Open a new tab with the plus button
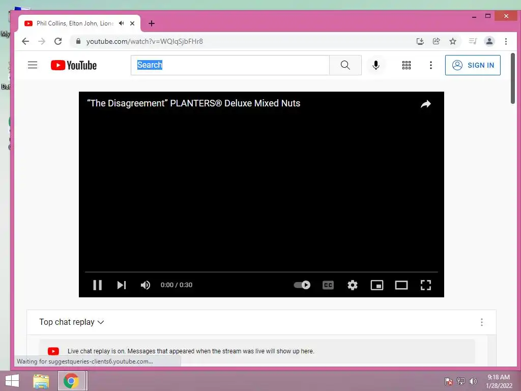521x391 pixels. pos(152,23)
